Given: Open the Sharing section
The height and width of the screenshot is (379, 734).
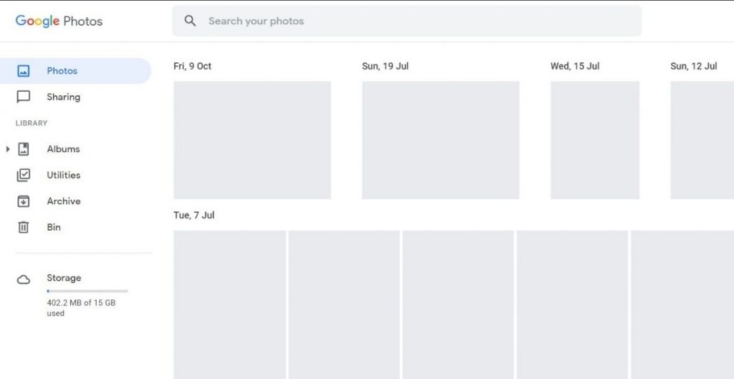Looking at the screenshot, I should 63,97.
